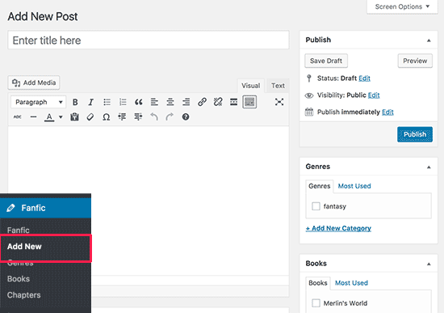Click the insert link icon
Image resolution: width=444 pixels, height=313 pixels.
[x=202, y=102]
